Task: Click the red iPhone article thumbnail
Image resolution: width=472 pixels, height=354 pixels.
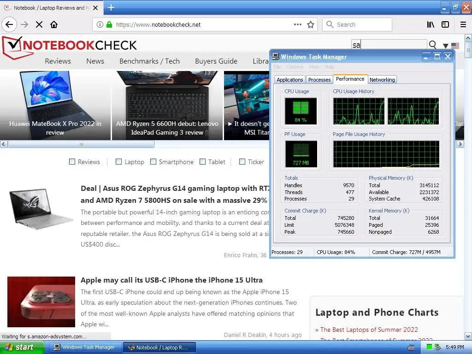Action: click(41, 301)
